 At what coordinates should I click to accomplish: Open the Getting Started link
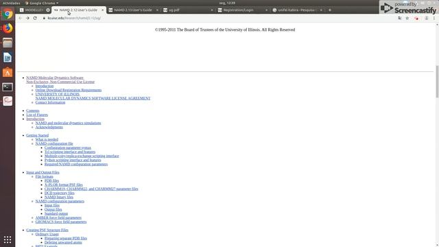(x=38, y=135)
